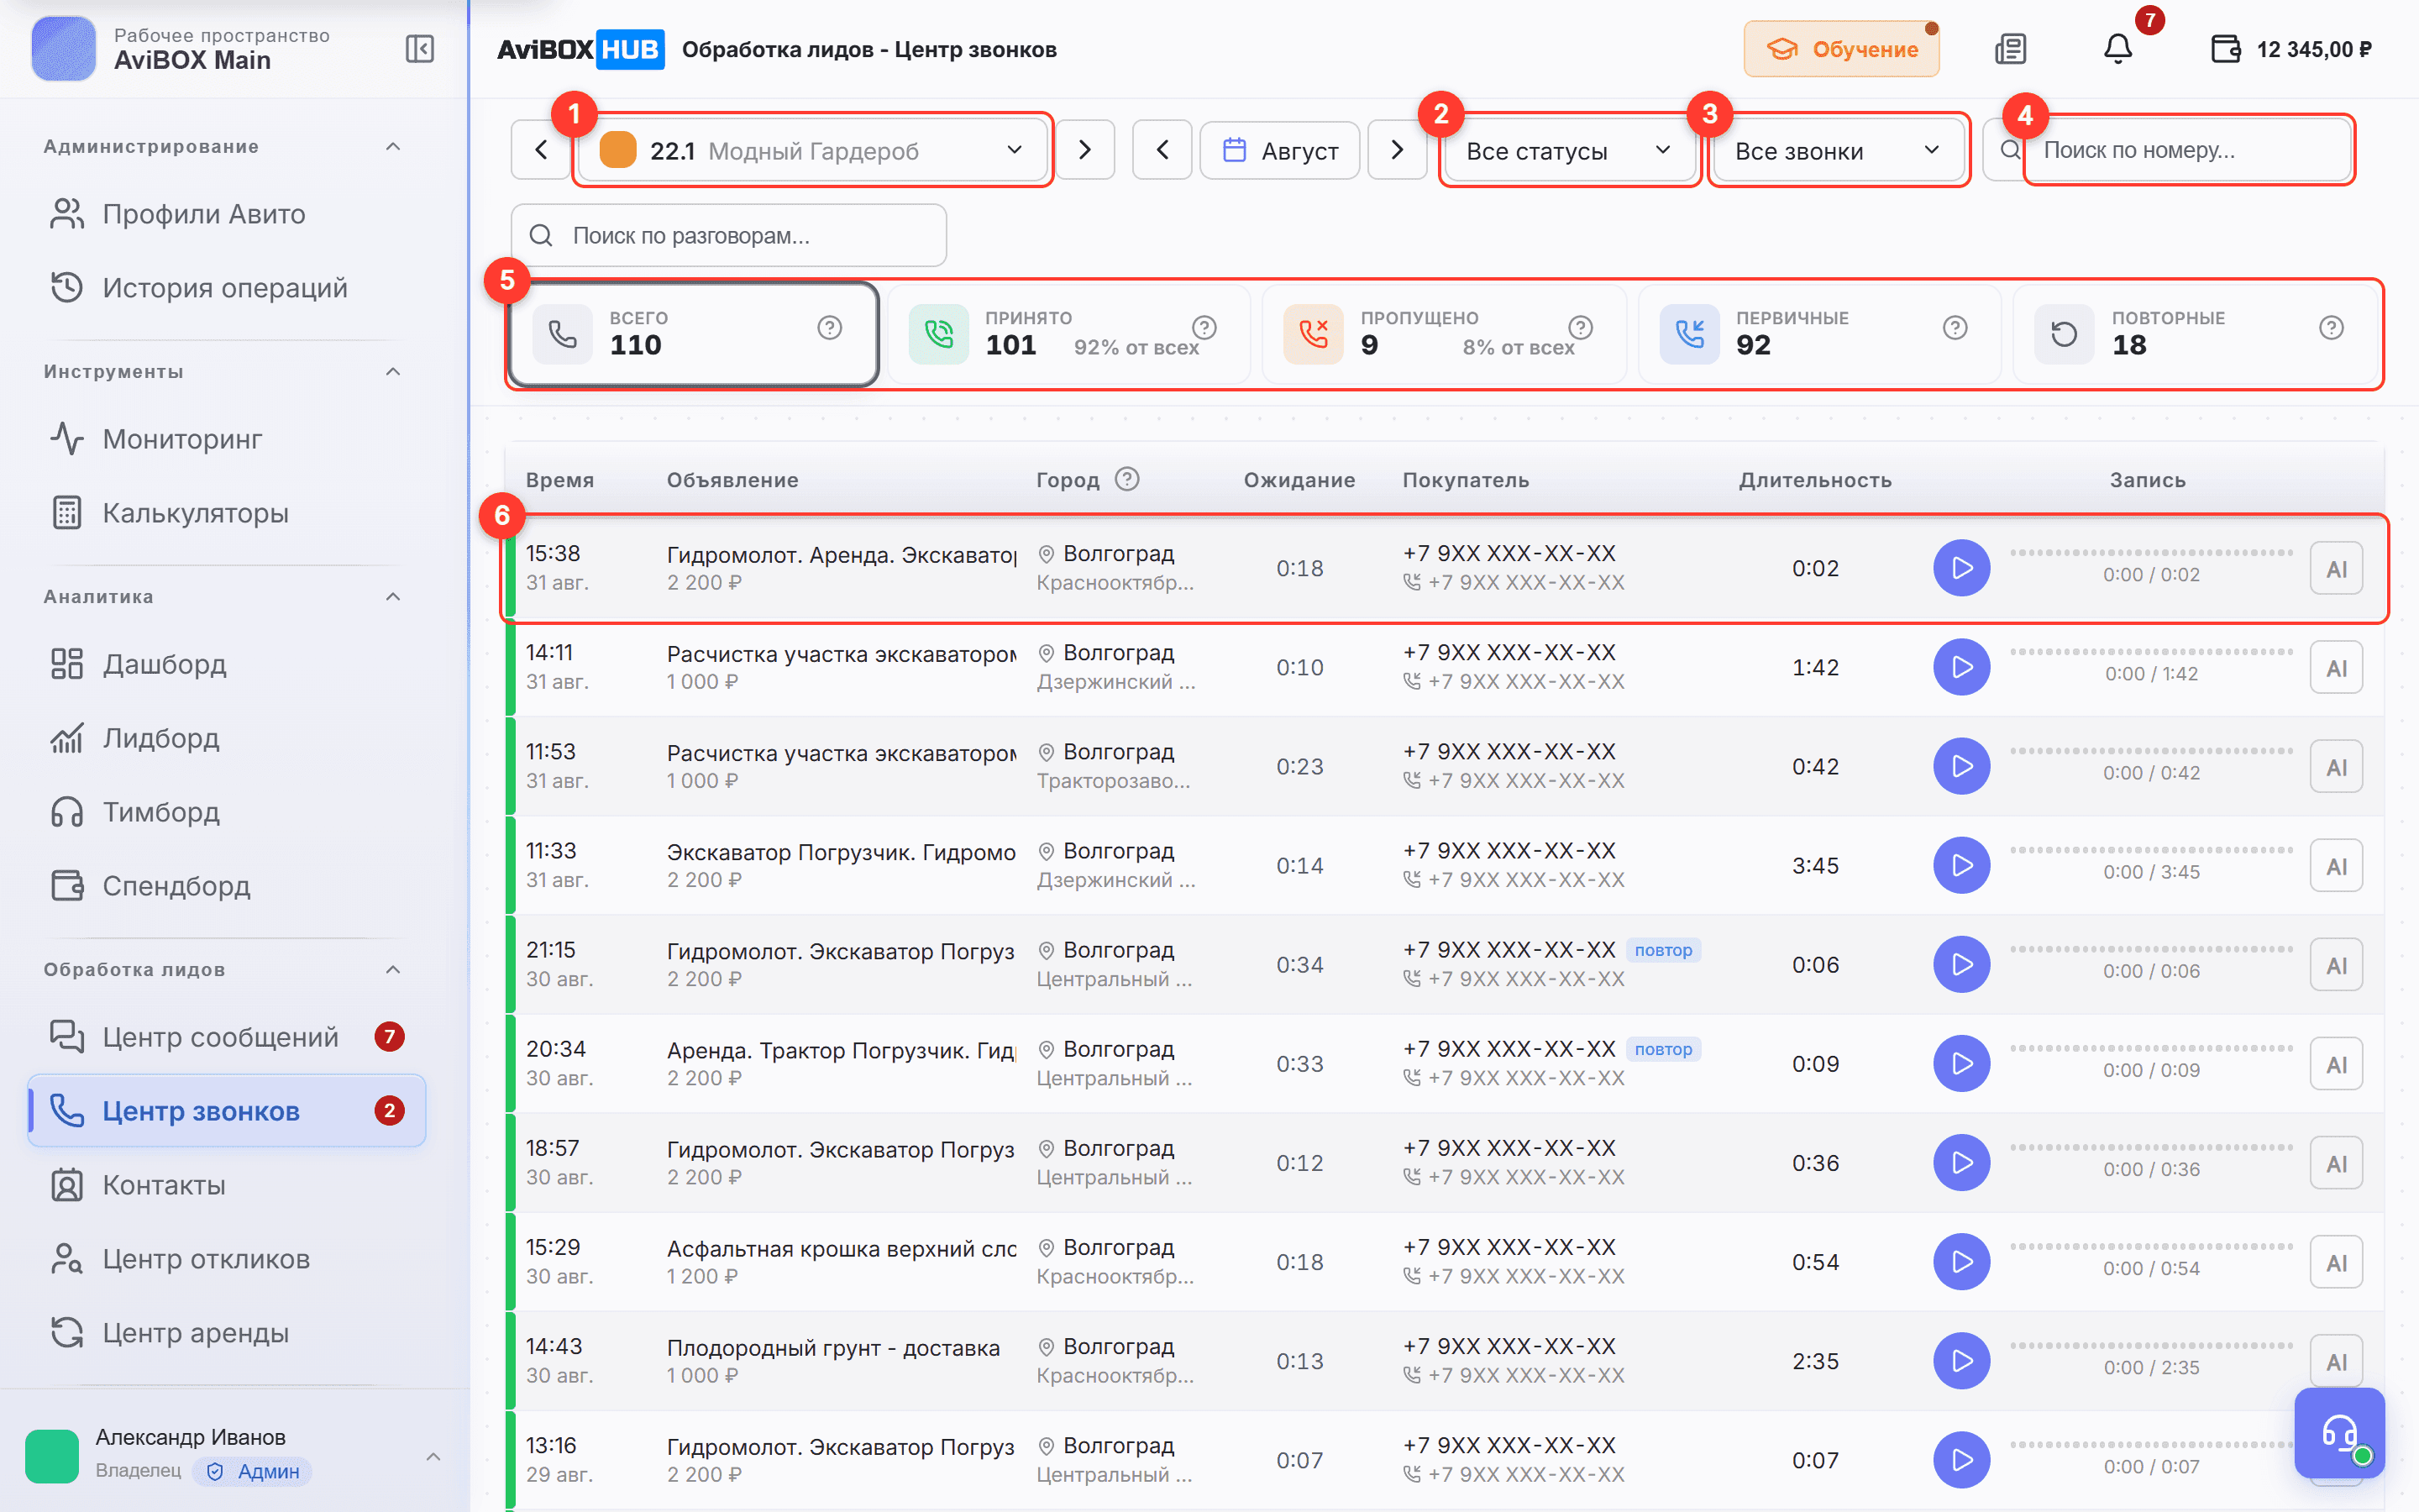Click the AviBOX HUB logo
The height and width of the screenshot is (1512, 2419).
point(580,49)
